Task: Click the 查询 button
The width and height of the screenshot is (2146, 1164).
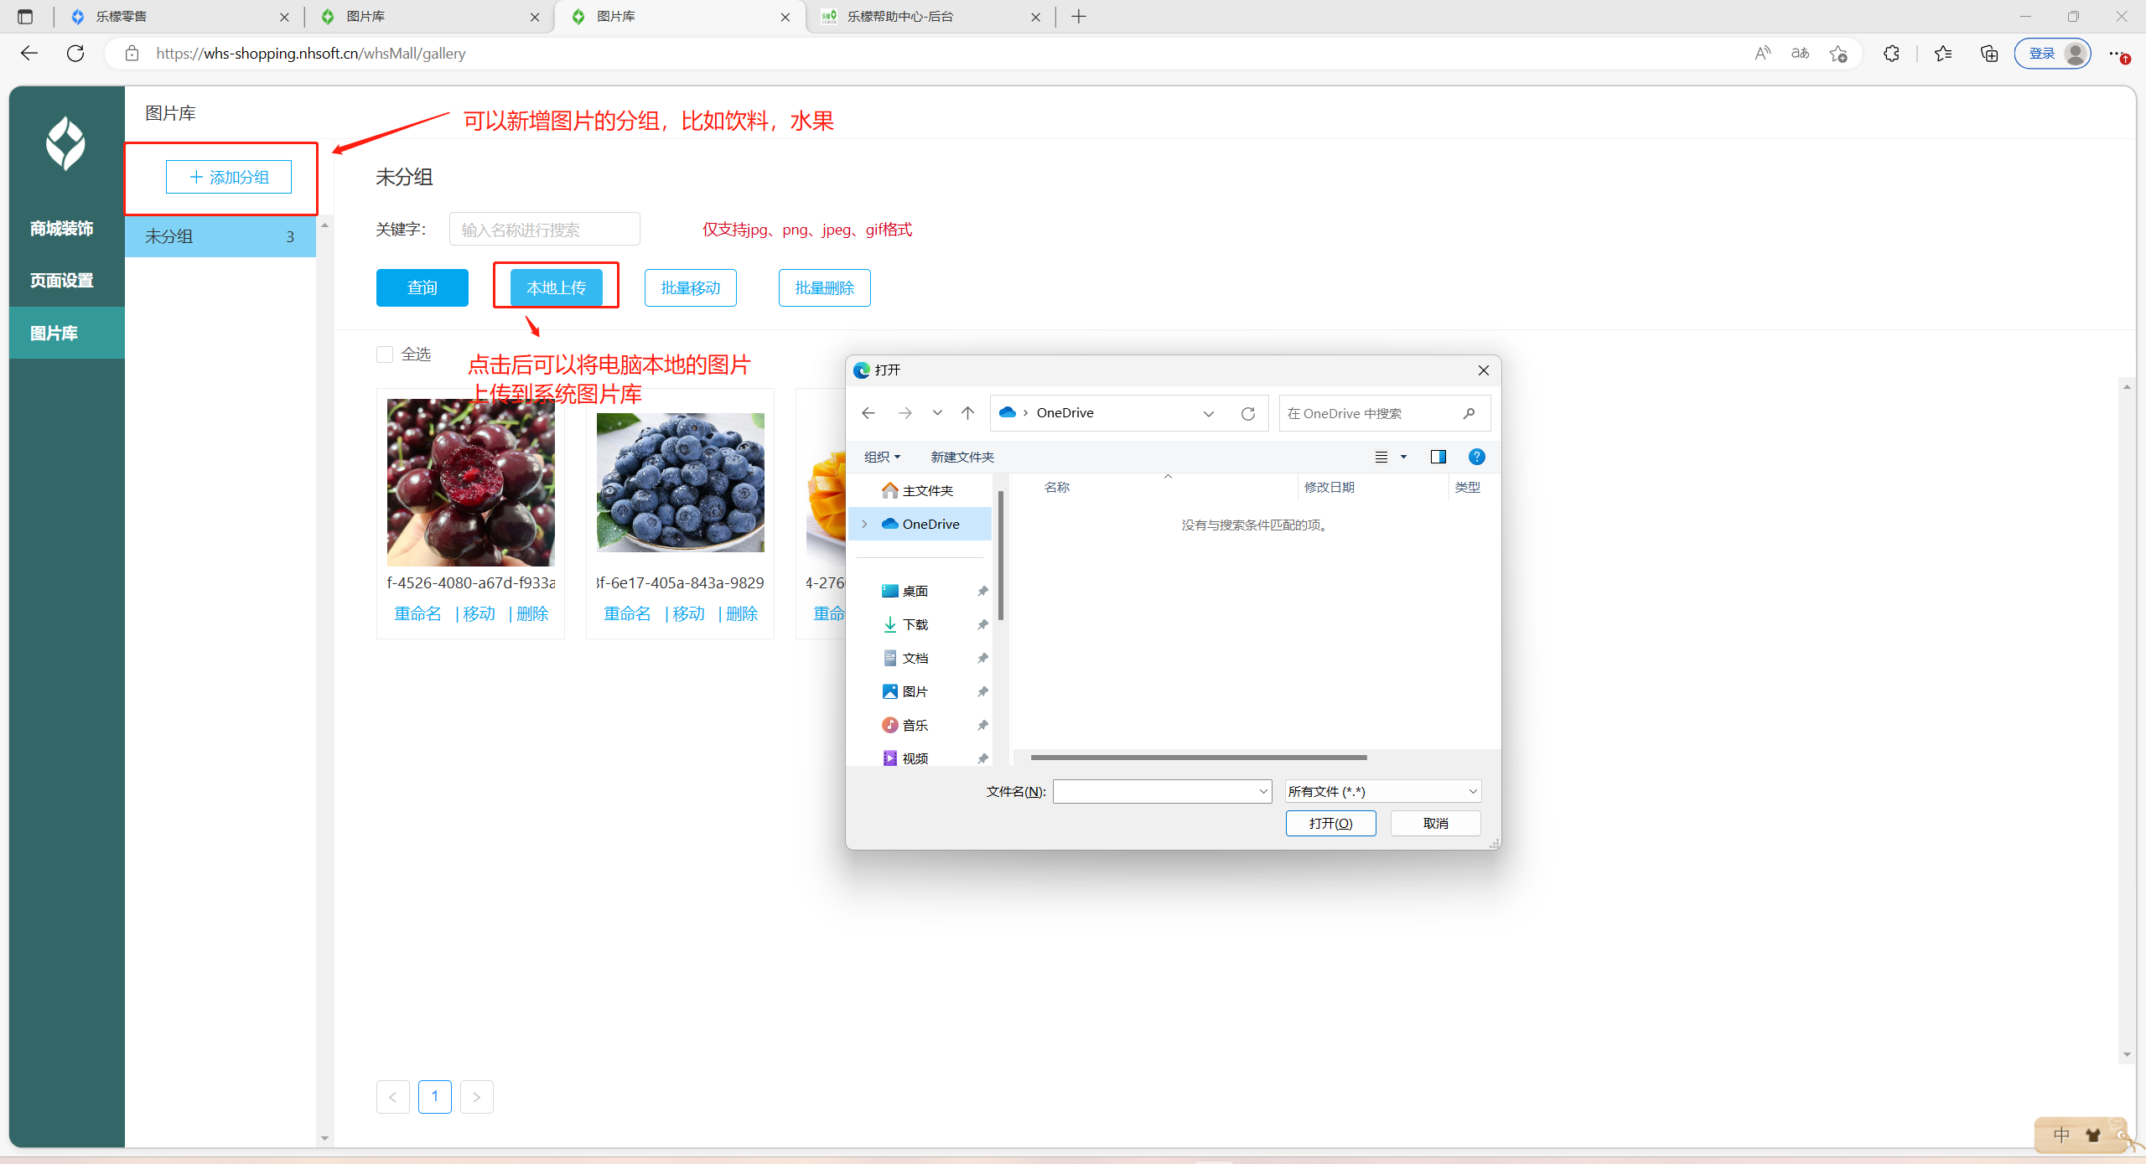Action: click(422, 287)
